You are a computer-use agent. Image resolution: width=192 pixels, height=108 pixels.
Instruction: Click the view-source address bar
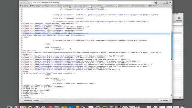point(91,3)
